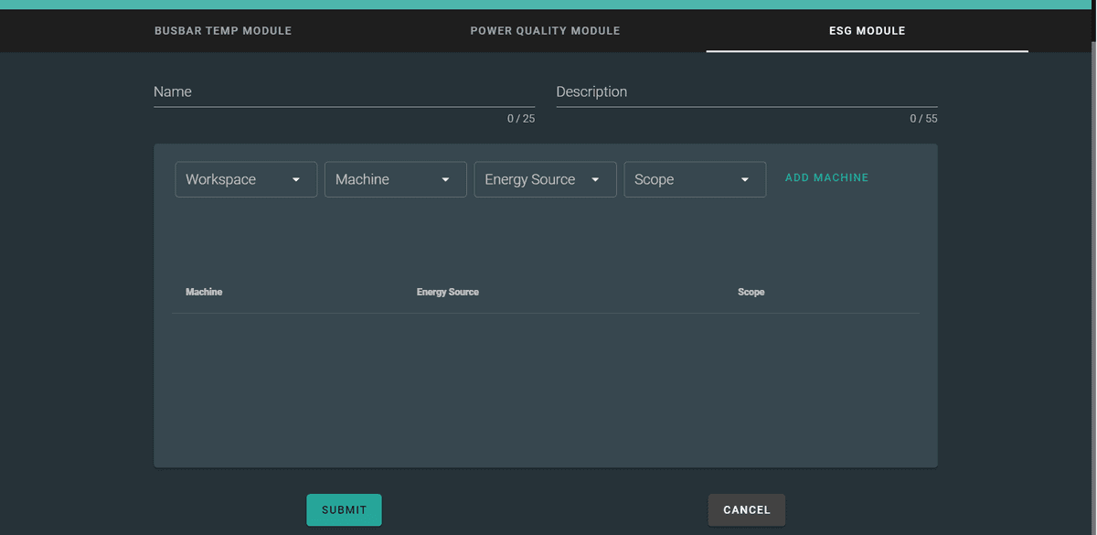Click the Workspace dropdown arrow
1097x535 pixels.
296,179
